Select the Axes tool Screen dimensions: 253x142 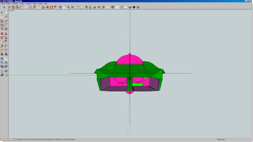click(2, 54)
